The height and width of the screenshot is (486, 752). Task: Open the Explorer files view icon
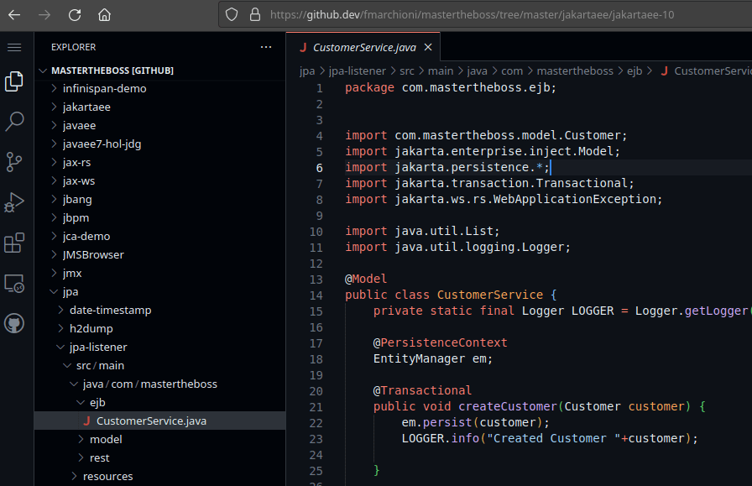pyautogui.click(x=14, y=81)
